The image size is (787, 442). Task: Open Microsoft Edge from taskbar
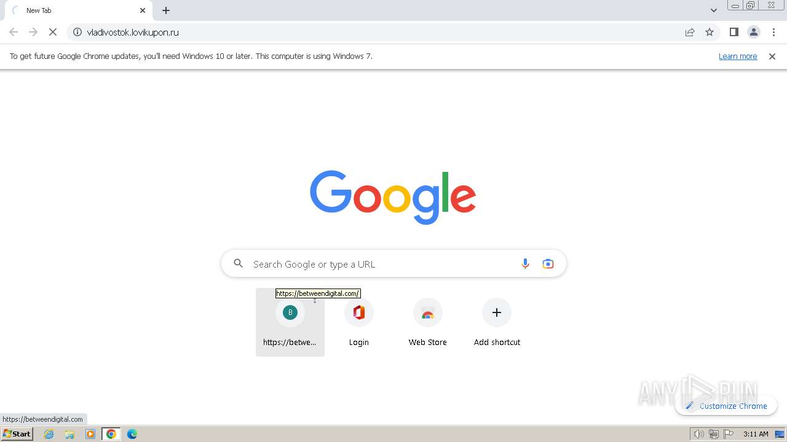tap(132, 434)
